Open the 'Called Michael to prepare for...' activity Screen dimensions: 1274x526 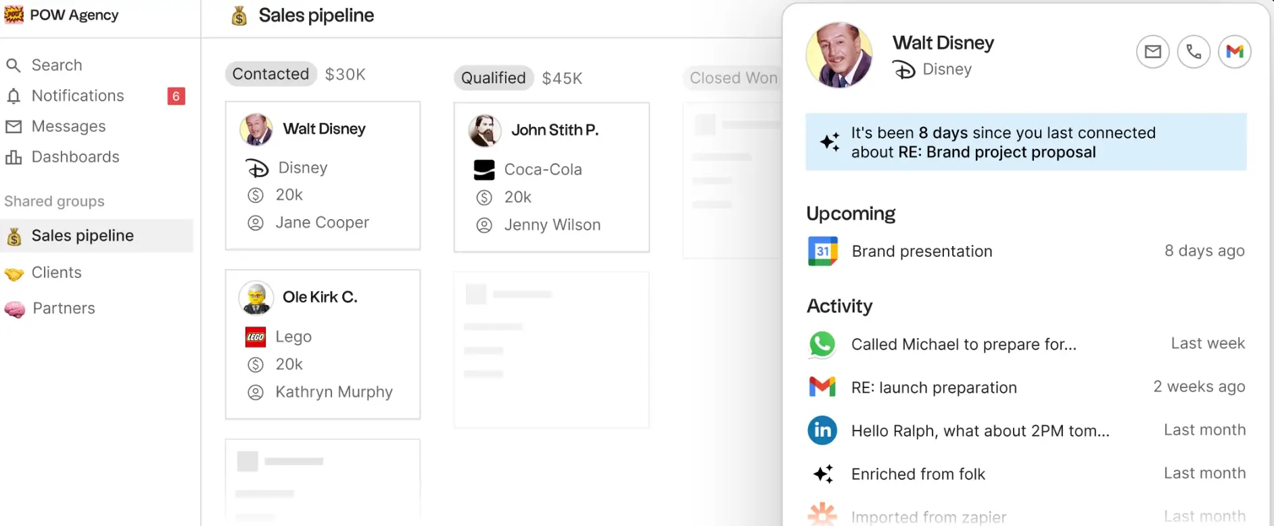tap(1027, 345)
